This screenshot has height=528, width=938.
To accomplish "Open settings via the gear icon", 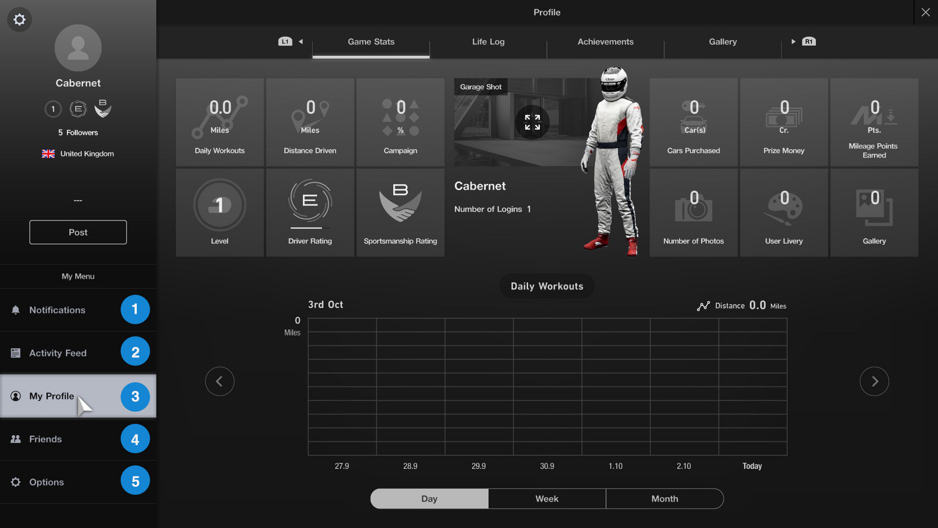I will pos(19,19).
